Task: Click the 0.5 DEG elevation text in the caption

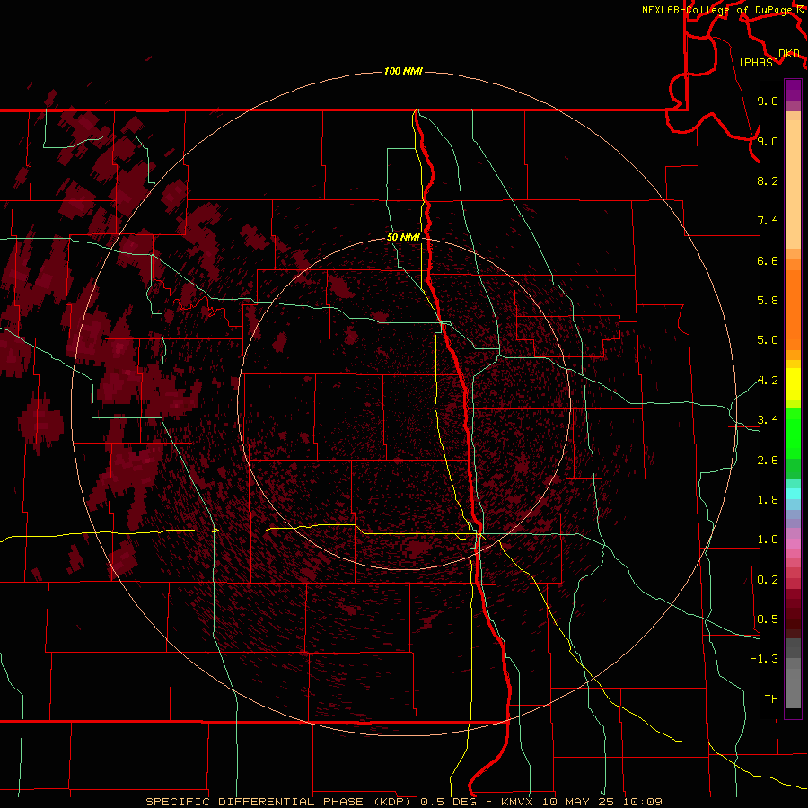Action: tap(448, 802)
